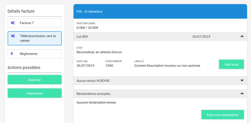The width and height of the screenshot is (251, 123).
Task: Click the Impression button
Action: pyautogui.click(x=35, y=93)
